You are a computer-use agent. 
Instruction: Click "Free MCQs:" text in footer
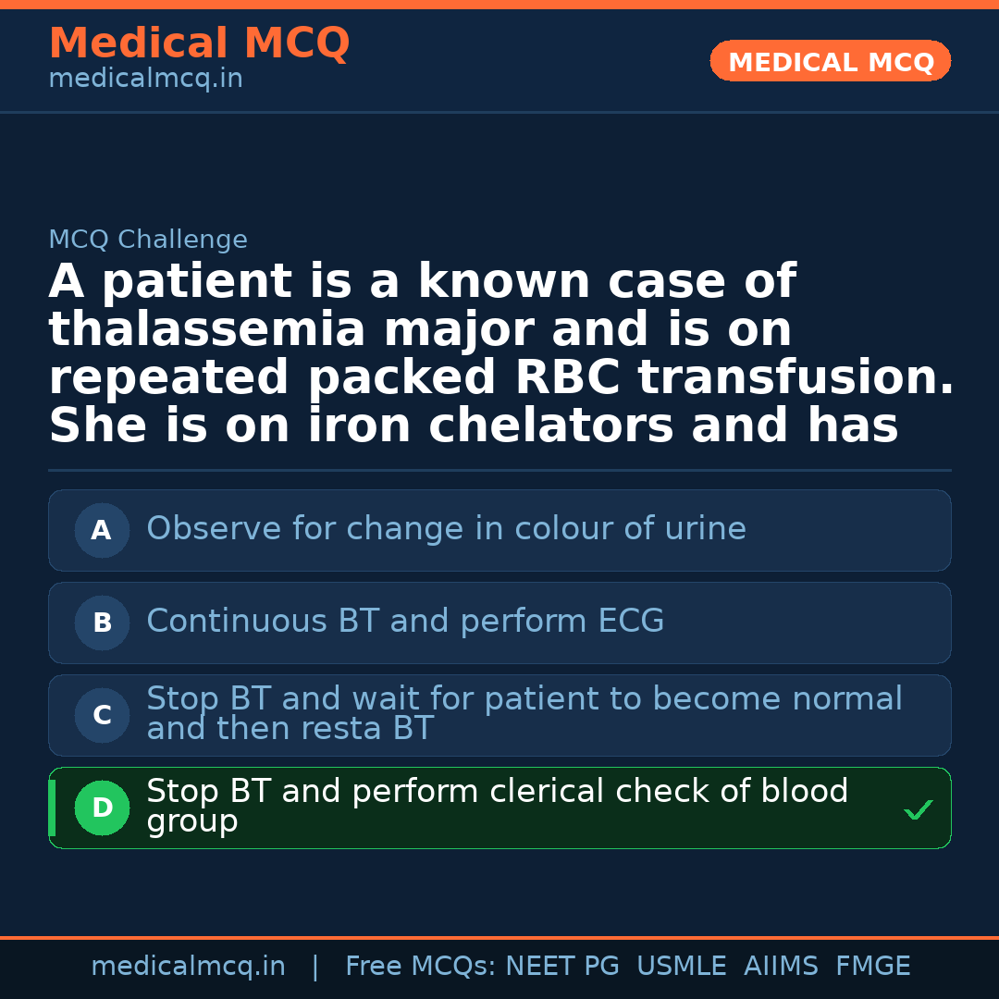point(421,967)
